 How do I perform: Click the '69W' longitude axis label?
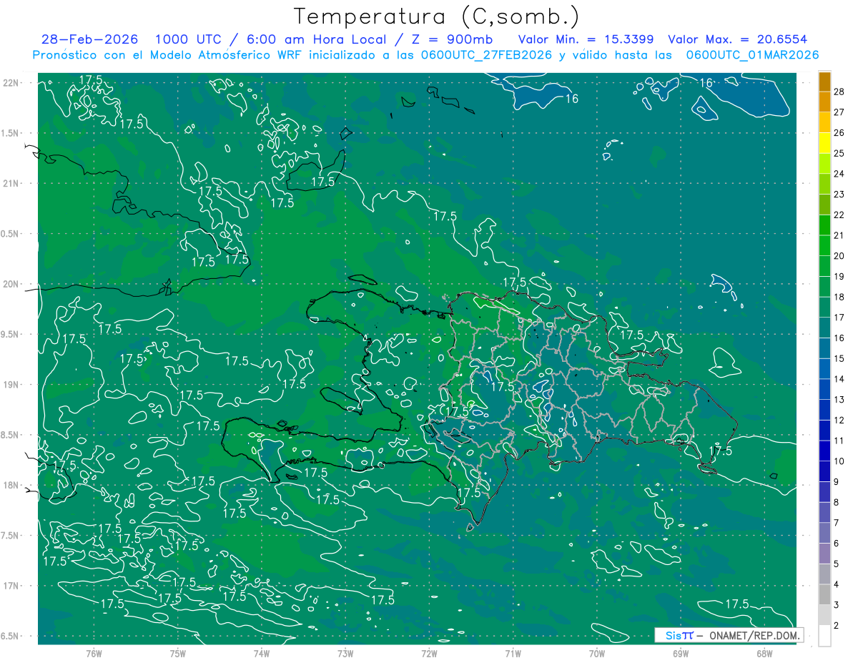(680, 654)
